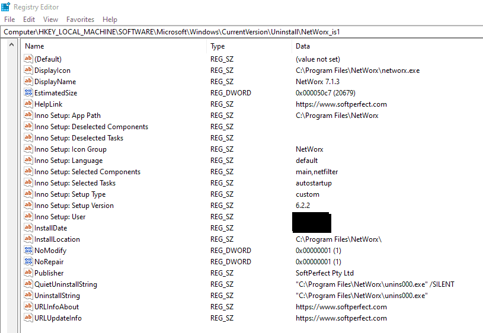Viewport: 483px width, 333px height.
Task: Click the UninstallString value name
Action: [x=57, y=296]
